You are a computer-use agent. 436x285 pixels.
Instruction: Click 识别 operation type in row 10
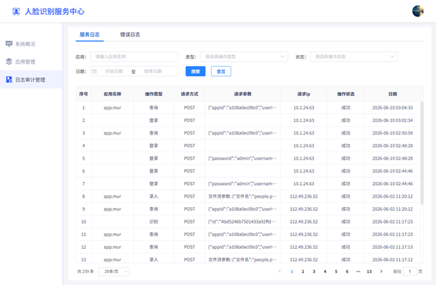pos(153,221)
